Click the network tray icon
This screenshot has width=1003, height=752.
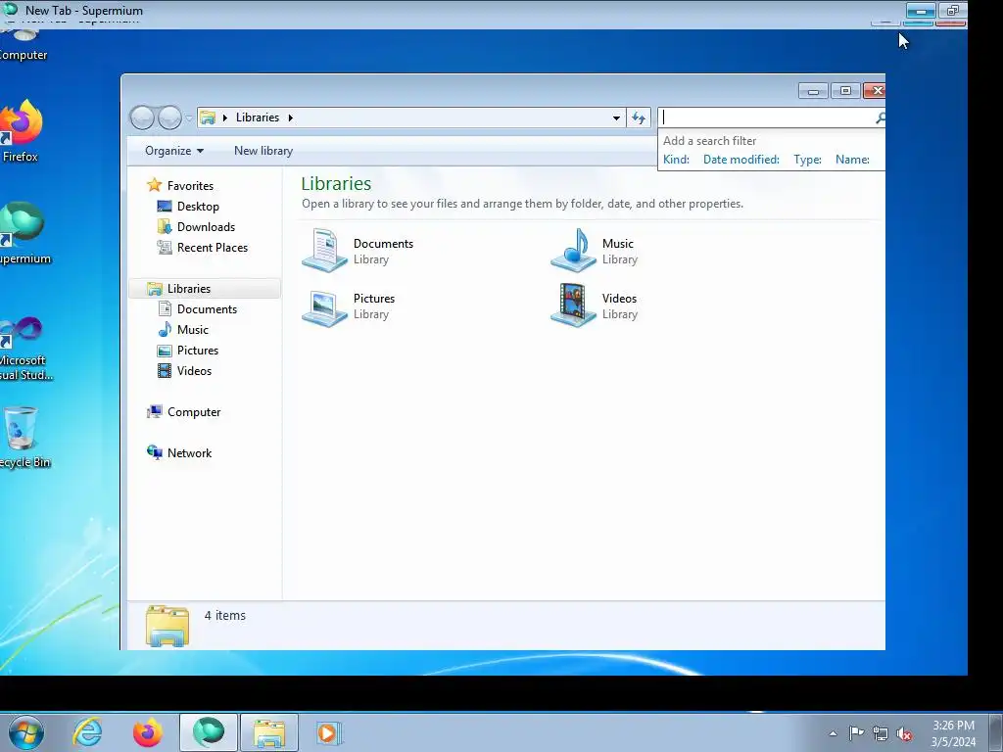pos(881,733)
